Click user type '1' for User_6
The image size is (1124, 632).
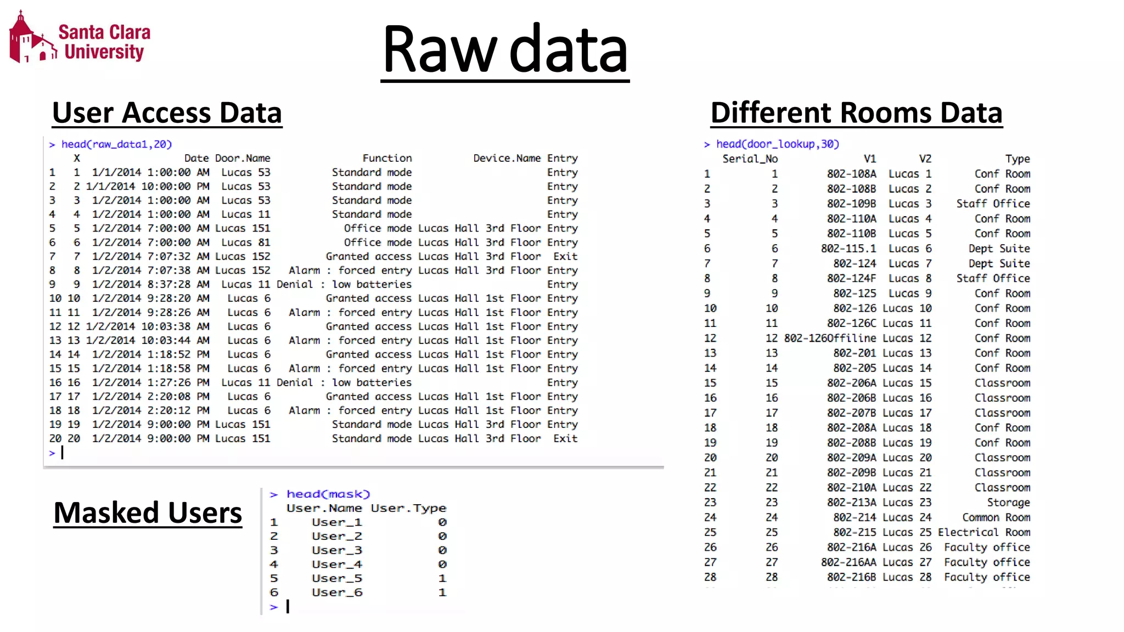pos(442,592)
